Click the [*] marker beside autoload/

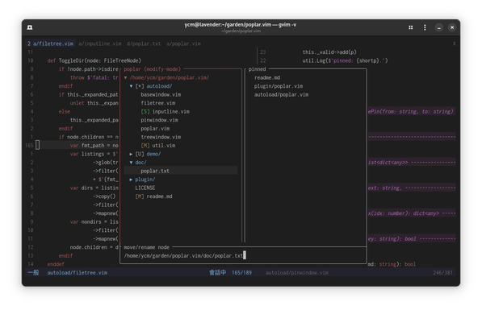[140, 86]
